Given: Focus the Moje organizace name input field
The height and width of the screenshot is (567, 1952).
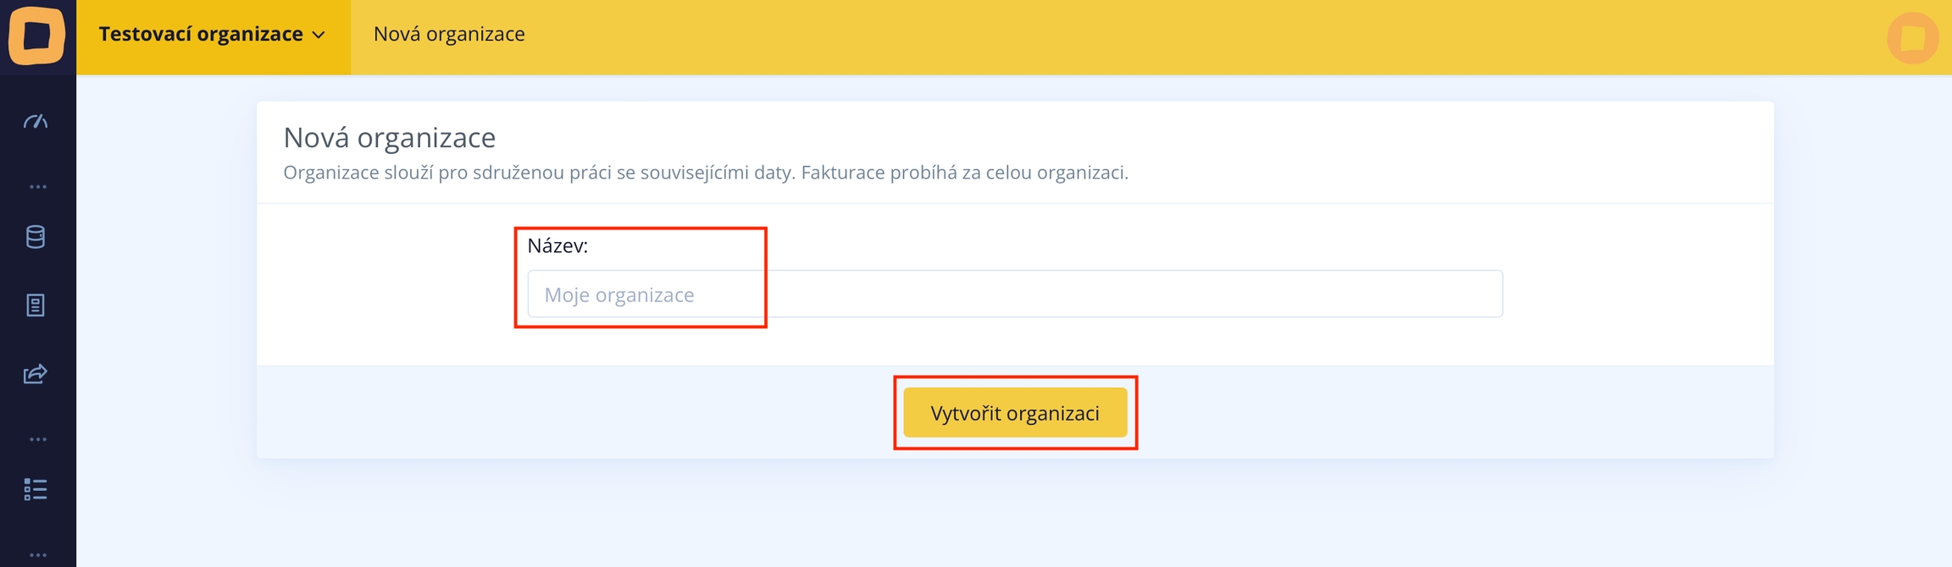Looking at the screenshot, I should [1015, 295].
